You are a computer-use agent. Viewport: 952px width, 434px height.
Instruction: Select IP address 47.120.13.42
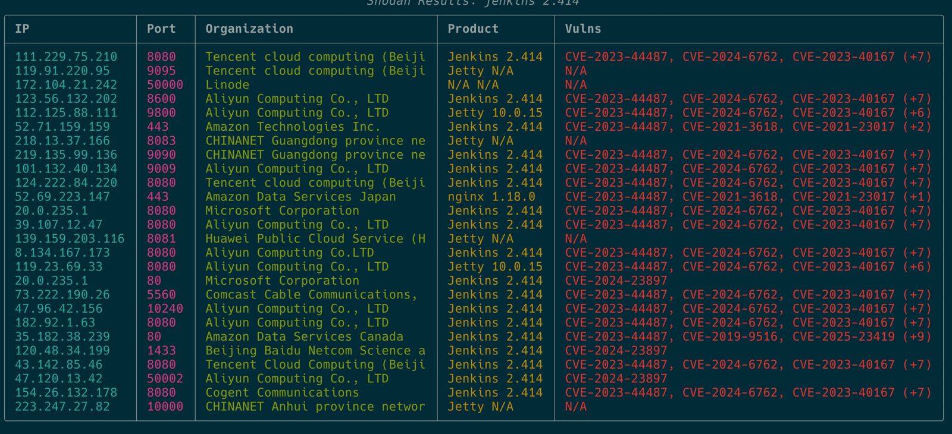click(59, 378)
